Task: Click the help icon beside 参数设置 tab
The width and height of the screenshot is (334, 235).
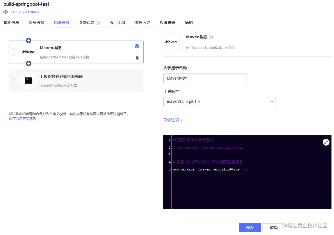Action: tap(98, 23)
